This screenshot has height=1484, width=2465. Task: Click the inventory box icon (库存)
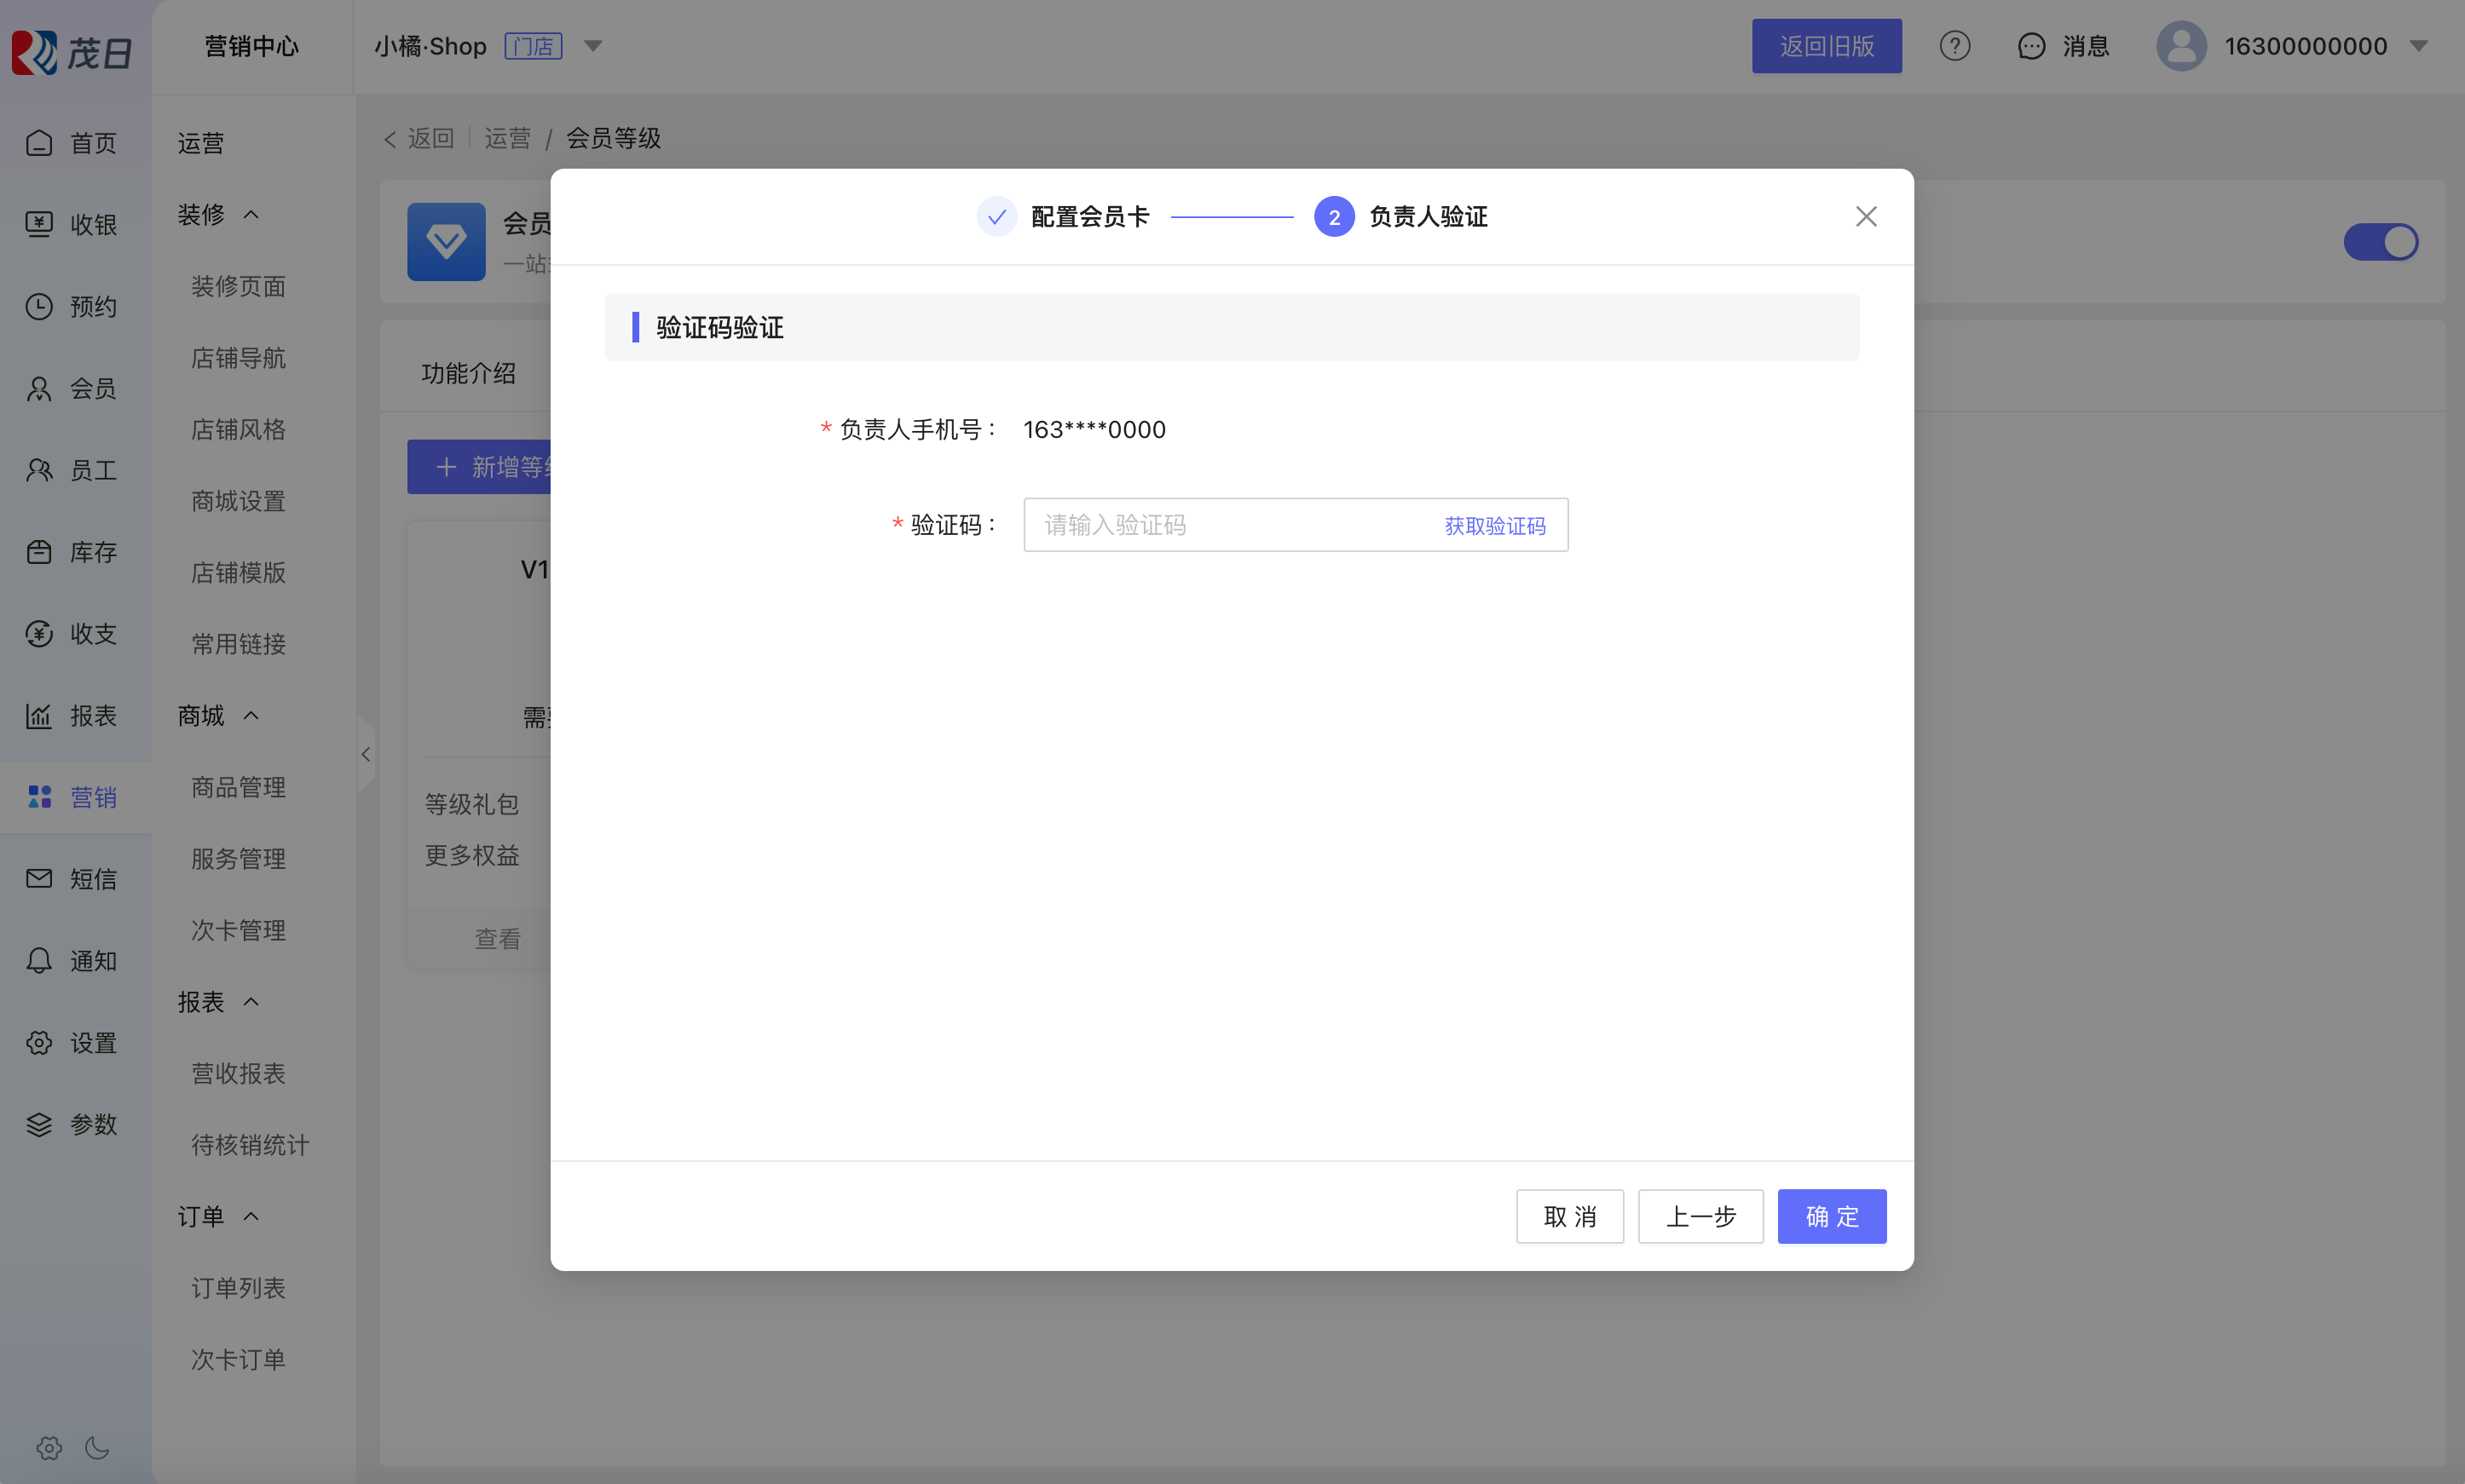[x=39, y=551]
